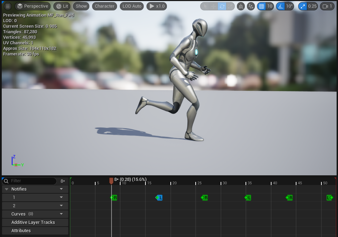Open the viewport options hamburger menu

[x=8, y=6]
